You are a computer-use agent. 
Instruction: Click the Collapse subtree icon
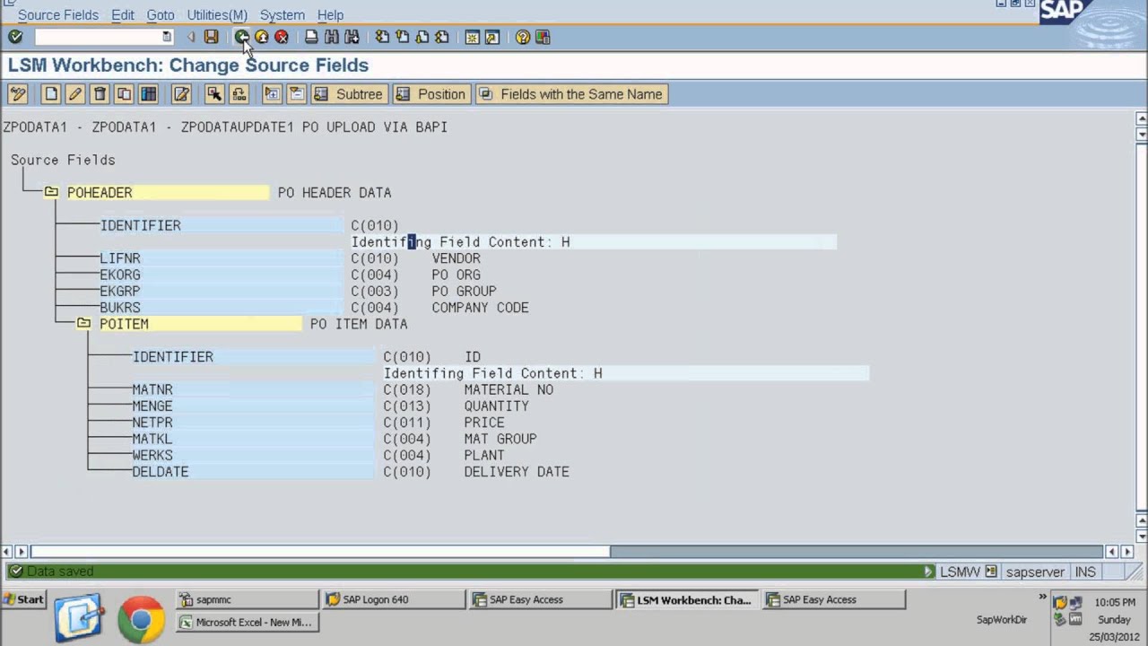[296, 94]
